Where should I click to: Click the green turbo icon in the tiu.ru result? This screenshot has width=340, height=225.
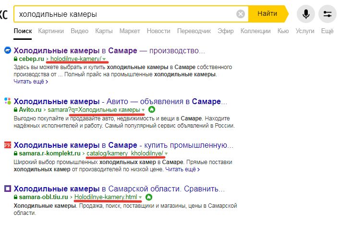click(x=149, y=197)
